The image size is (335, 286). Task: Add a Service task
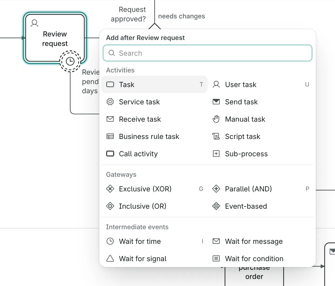[x=155, y=102]
